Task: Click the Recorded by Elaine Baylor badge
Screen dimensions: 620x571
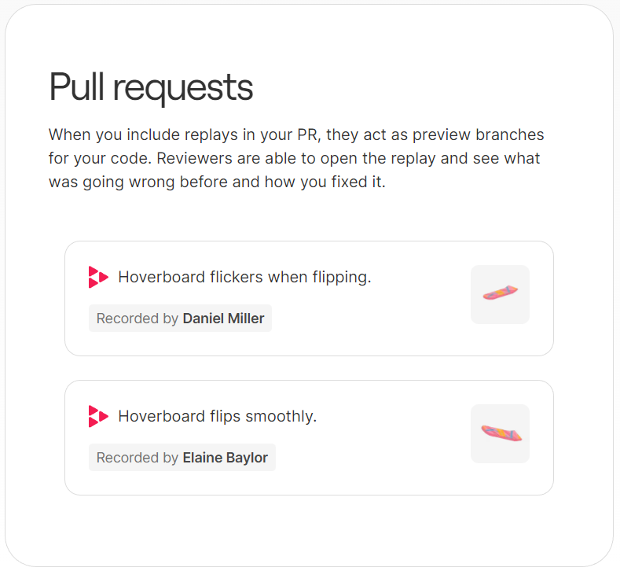Action: coord(182,458)
